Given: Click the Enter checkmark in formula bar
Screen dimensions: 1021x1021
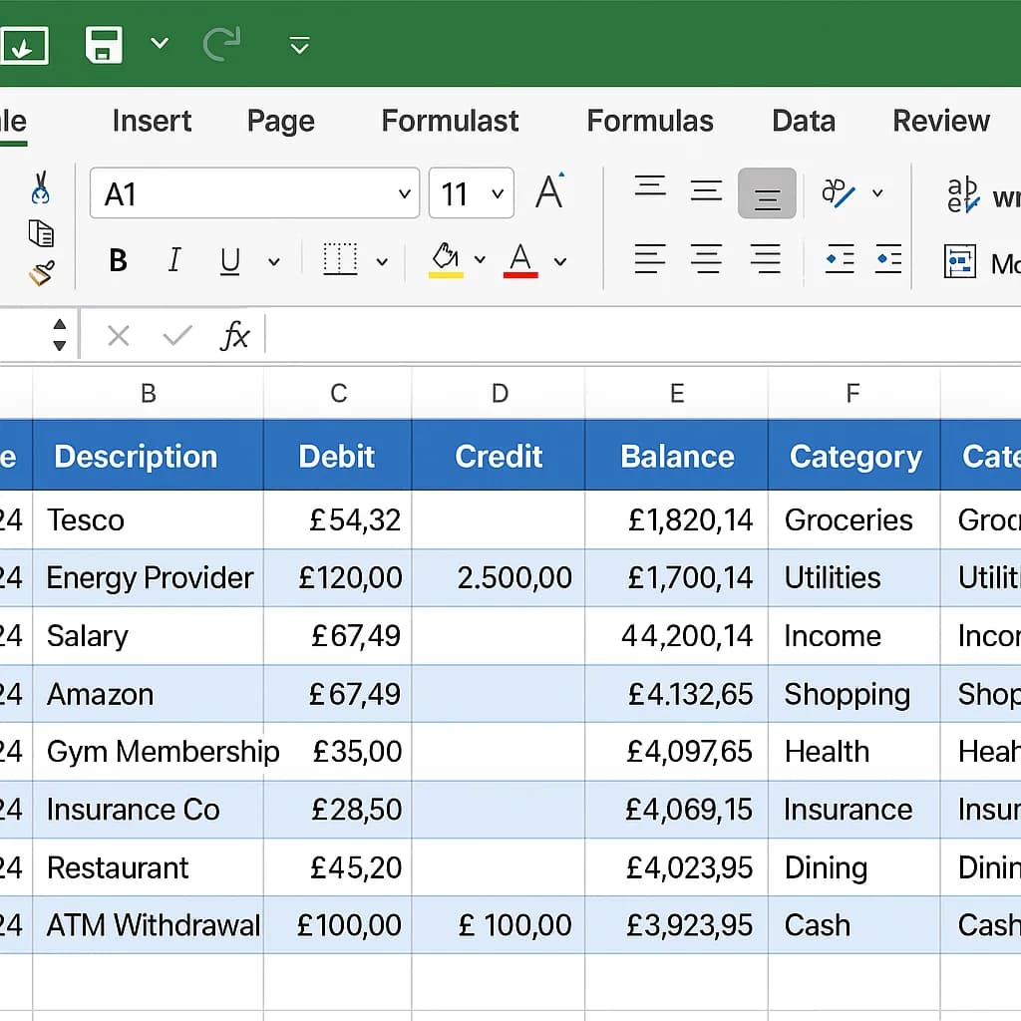Looking at the screenshot, I should [x=177, y=336].
